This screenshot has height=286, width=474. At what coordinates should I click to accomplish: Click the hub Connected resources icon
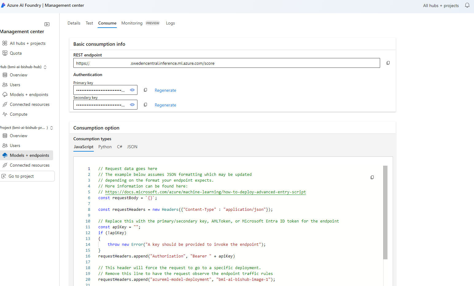(x=5, y=104)
